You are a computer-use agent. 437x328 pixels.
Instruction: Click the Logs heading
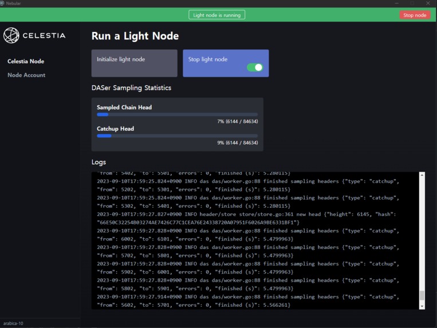[x=99, y=162]
